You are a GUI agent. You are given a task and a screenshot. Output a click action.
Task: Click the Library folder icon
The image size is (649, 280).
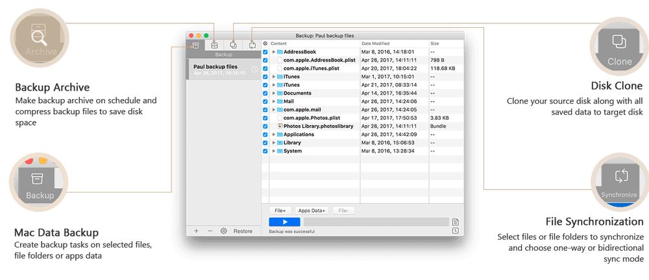(280, 143)
